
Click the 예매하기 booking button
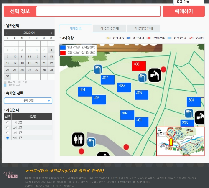(x=184, y=11)
